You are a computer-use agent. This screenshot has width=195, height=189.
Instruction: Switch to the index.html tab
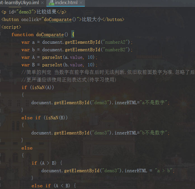pos(65,3)
